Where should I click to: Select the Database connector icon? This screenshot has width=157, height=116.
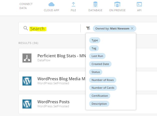[95, 4]
